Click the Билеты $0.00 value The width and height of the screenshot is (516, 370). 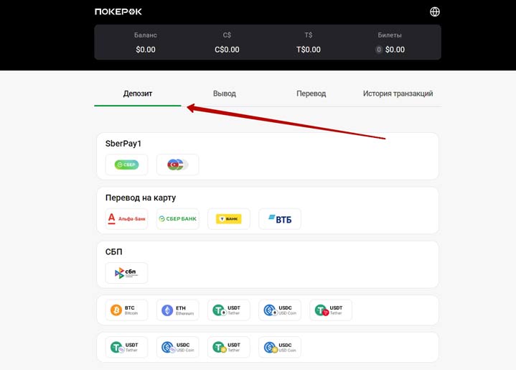pos(395,50)
